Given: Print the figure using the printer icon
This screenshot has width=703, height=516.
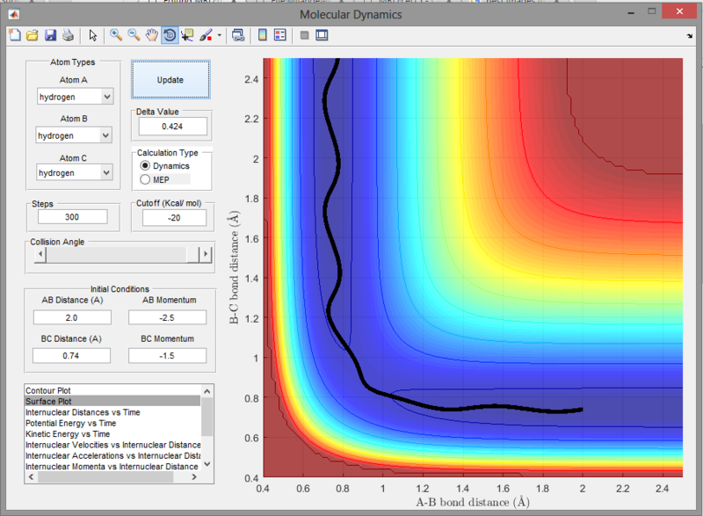Looking at the screenshot, I should (68, 35).
